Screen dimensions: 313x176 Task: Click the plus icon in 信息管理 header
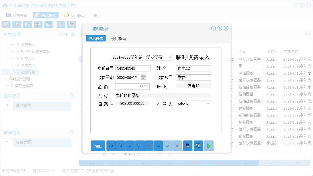[x=66, y=34]
